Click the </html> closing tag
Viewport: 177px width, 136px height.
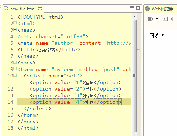pyautogui.click(x=28, y=128)
